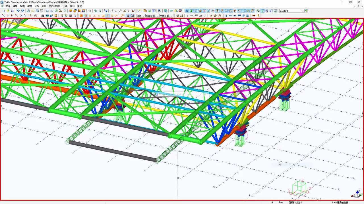364x204 pixels.
Task: Click the scissors cut icon
Action: (x=60, y=11)
